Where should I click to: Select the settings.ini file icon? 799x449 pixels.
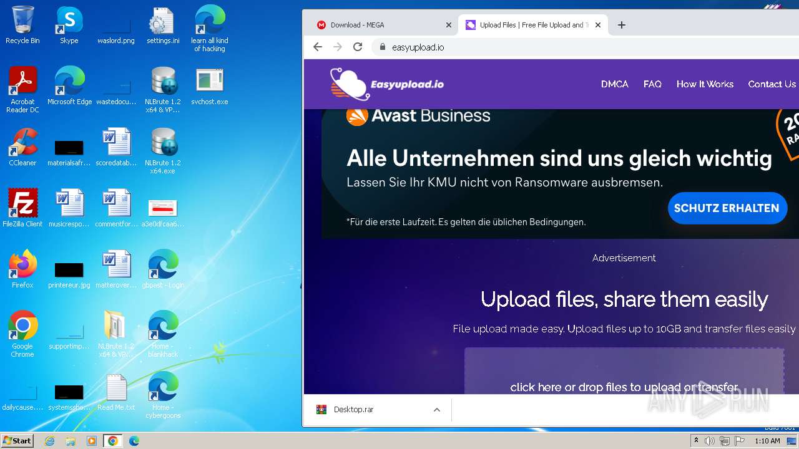tap(163, 25)
